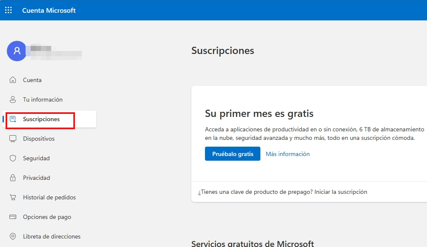The width and height of the screenshot is (427, 247).
Task: Click the monitor icon beside Dispositivos
Action: [13, 139]
